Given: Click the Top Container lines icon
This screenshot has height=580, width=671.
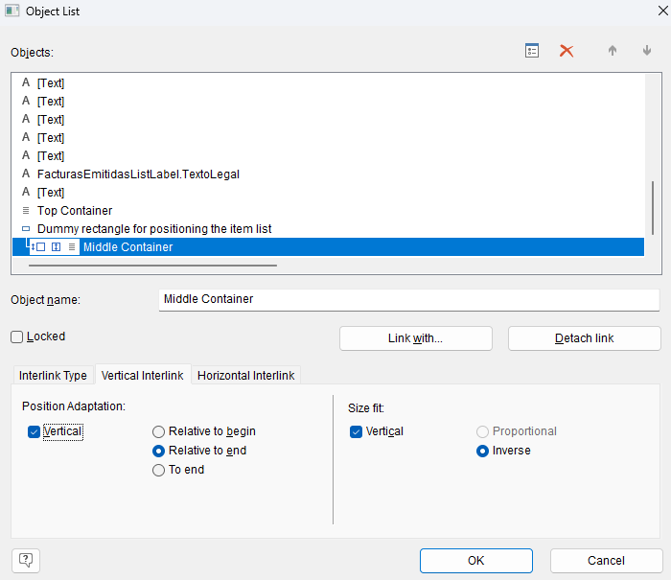Looking at the screenshot, I should [x=26, y=211].
